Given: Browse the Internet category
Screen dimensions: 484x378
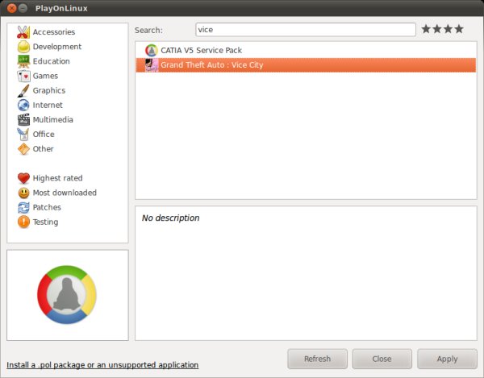Looking at the screenshot, I should pyautogui.click(x=48, y=105).
